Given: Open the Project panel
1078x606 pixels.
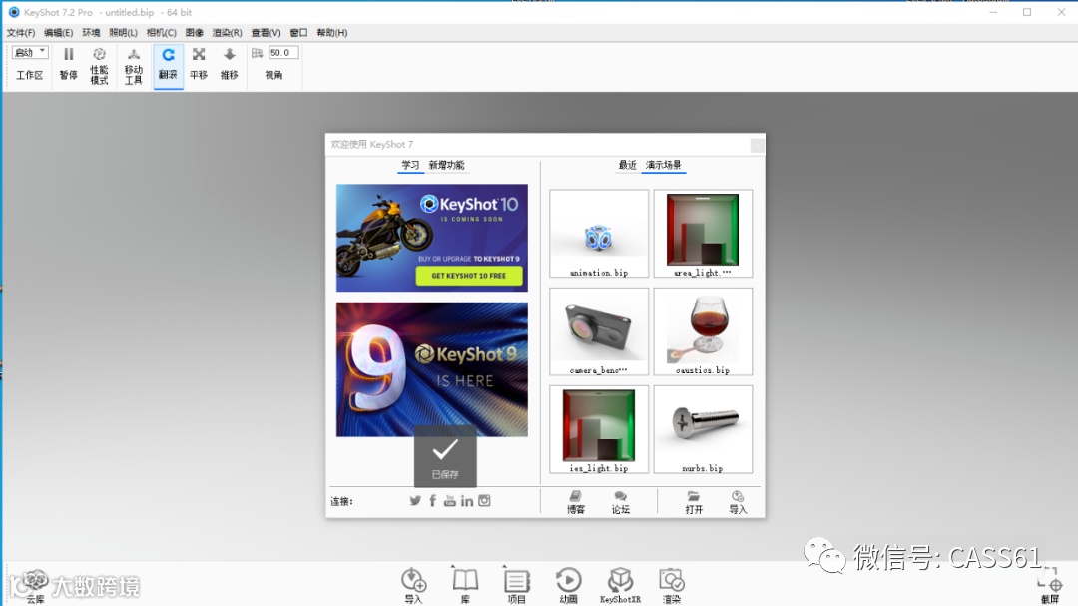Looking at the screenshot, I should point(516,586).
